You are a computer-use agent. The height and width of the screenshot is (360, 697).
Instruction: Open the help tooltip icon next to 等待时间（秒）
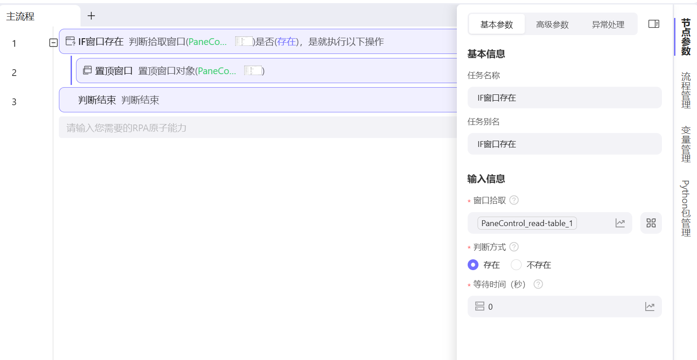click(538, 284)
